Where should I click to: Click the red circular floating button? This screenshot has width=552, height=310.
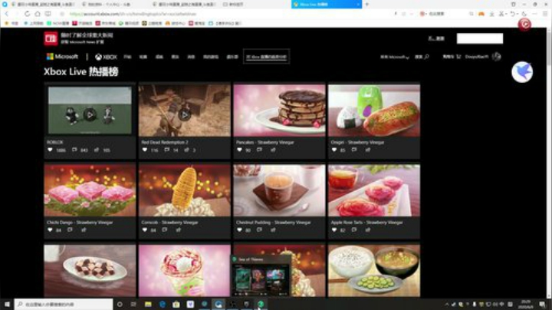[524, 25]
